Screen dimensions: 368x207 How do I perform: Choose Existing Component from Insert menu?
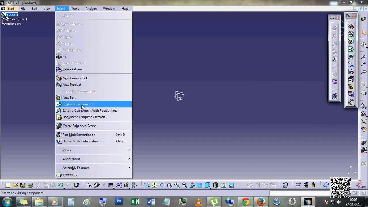click(94, 104)
